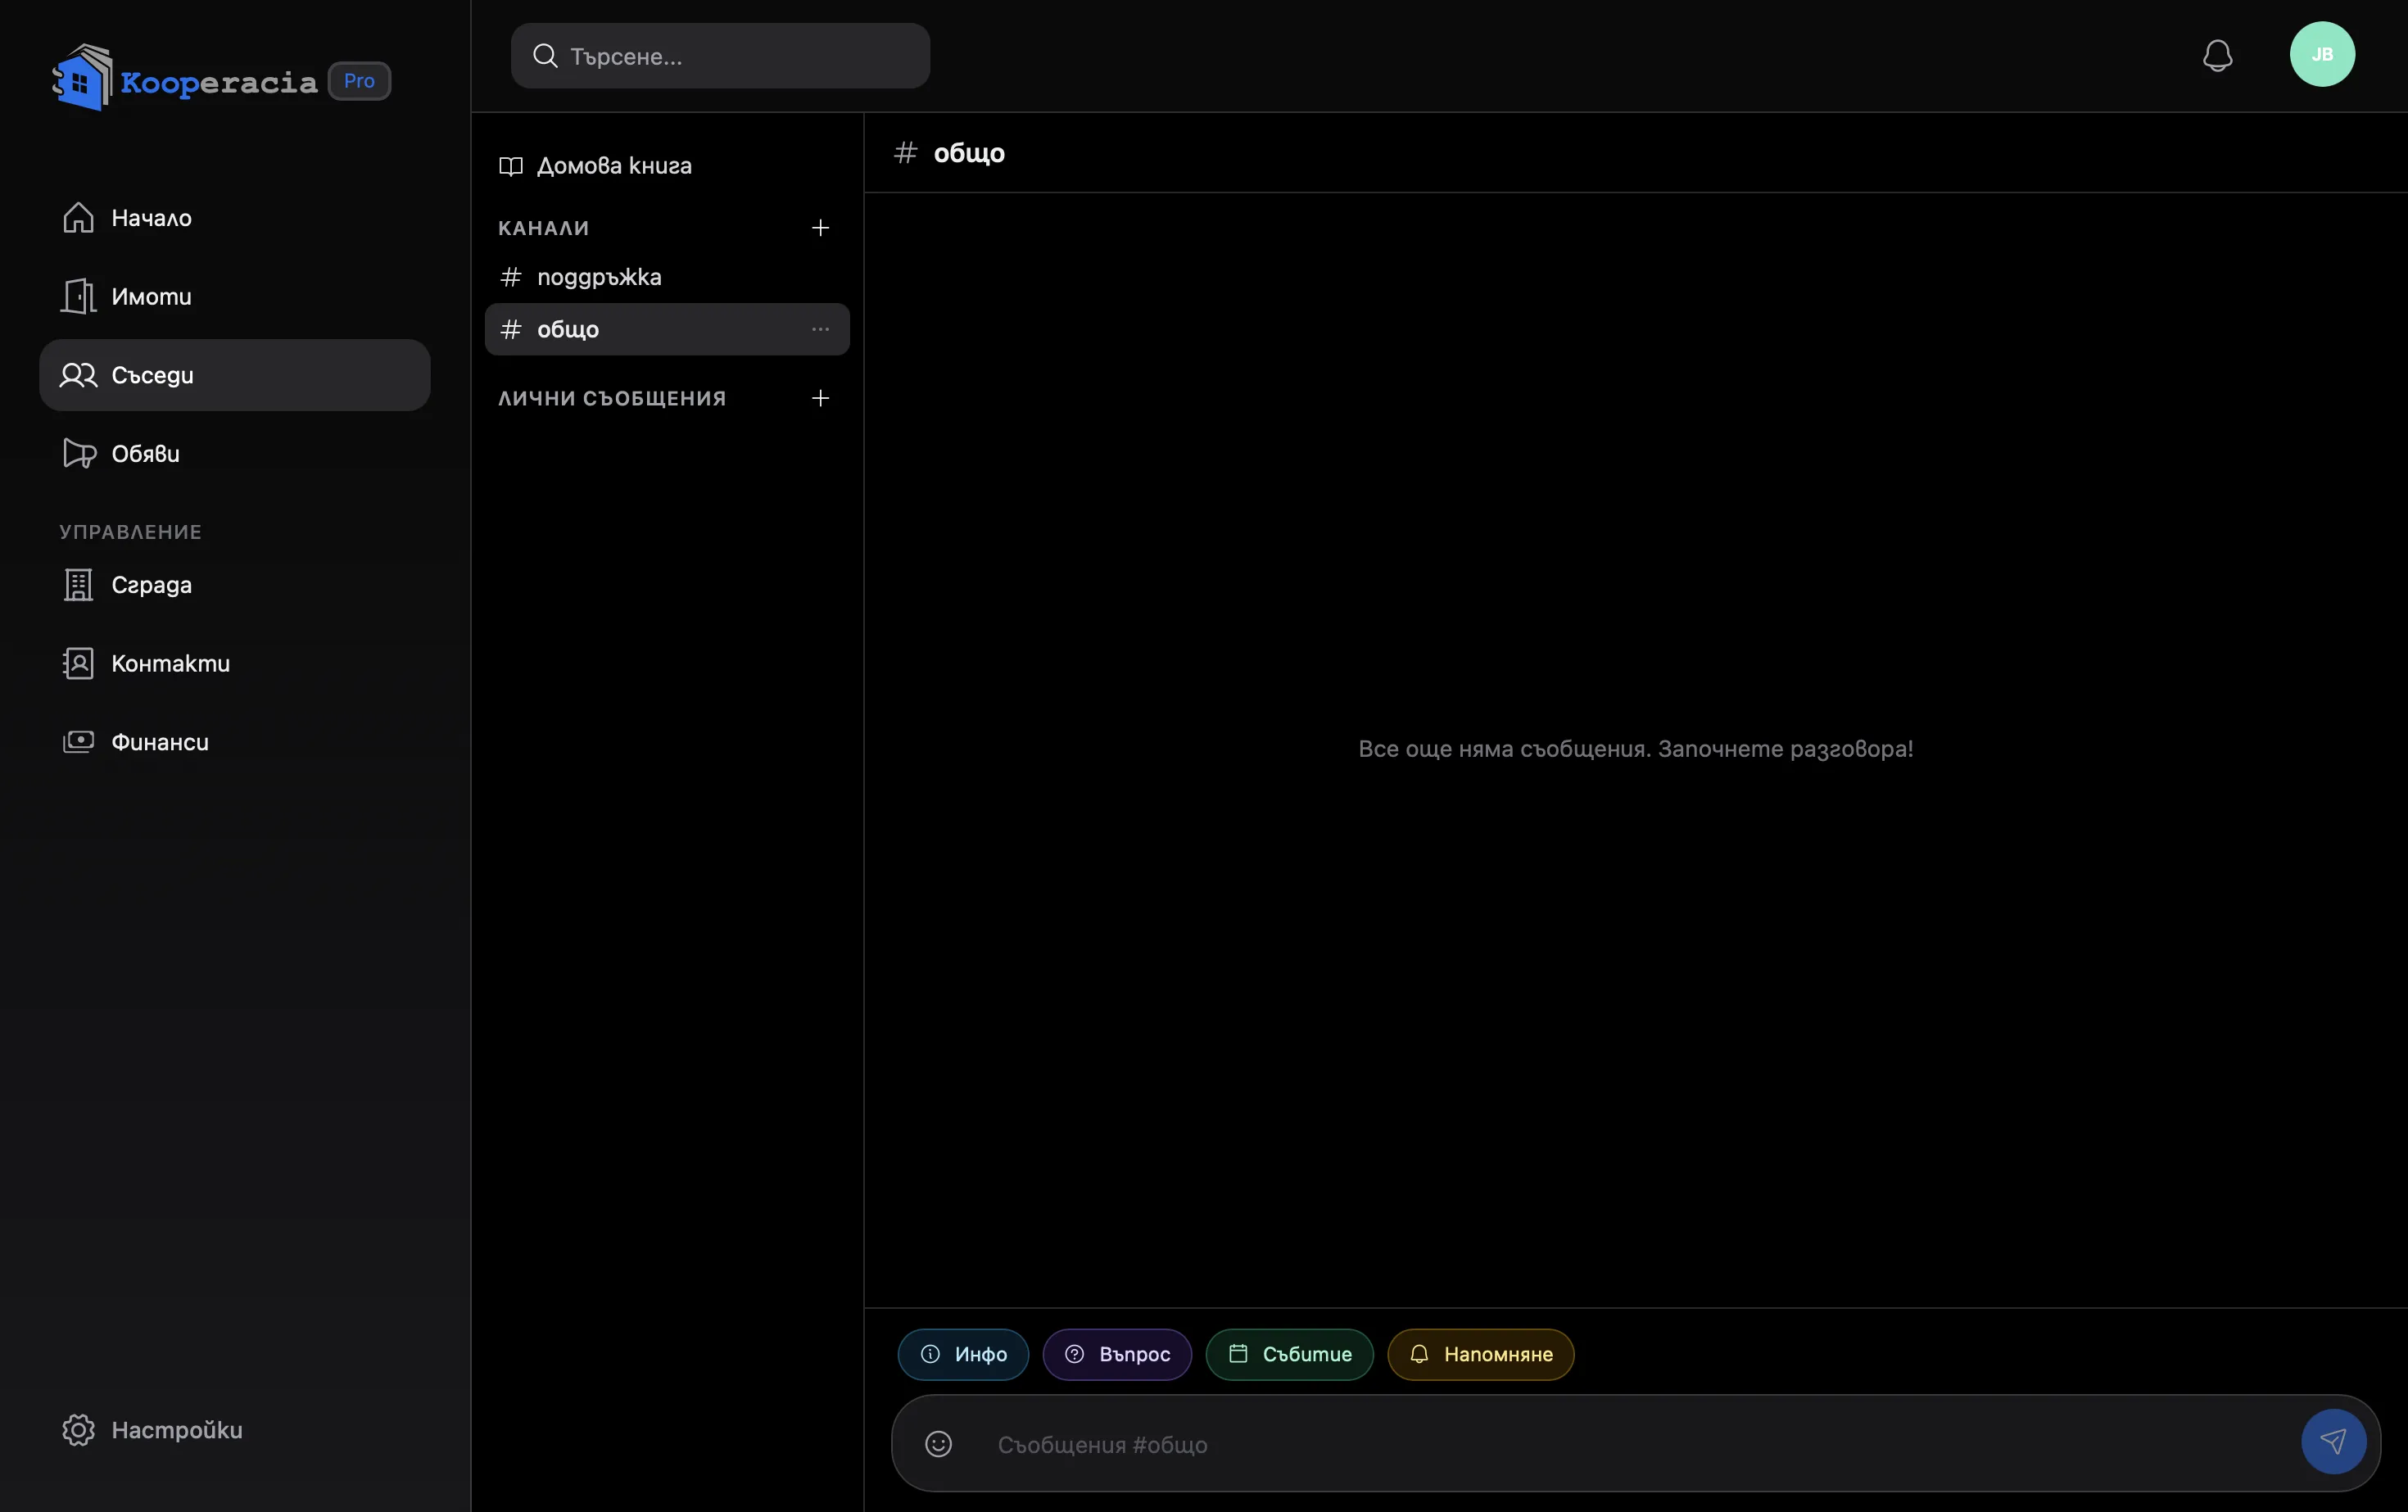The width and height of the screenshot is (2408, 1512).
Task: Focus the Търсене search field
Action: (x=720, y=56)
